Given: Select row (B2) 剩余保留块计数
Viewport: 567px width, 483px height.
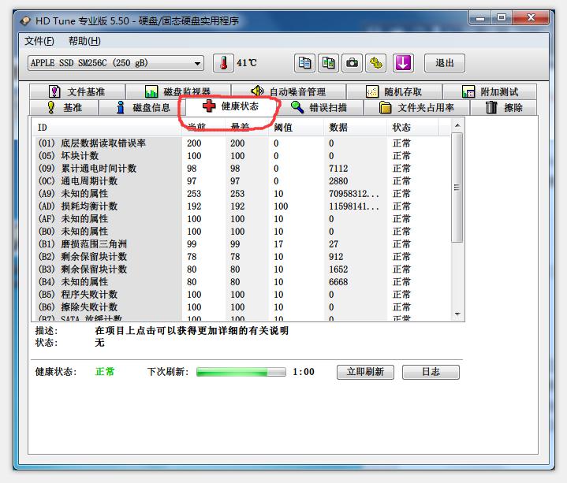Looking at the screenshot, I should coord(242,257).
